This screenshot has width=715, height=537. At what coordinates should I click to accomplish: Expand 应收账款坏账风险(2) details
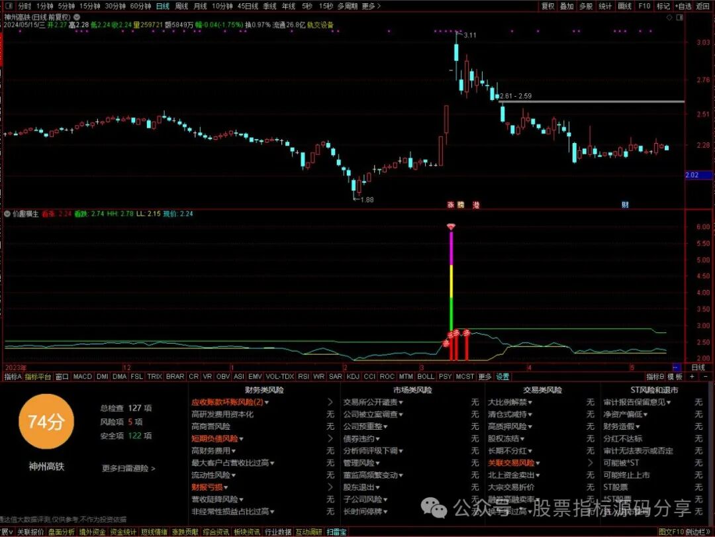pos(230,403)
